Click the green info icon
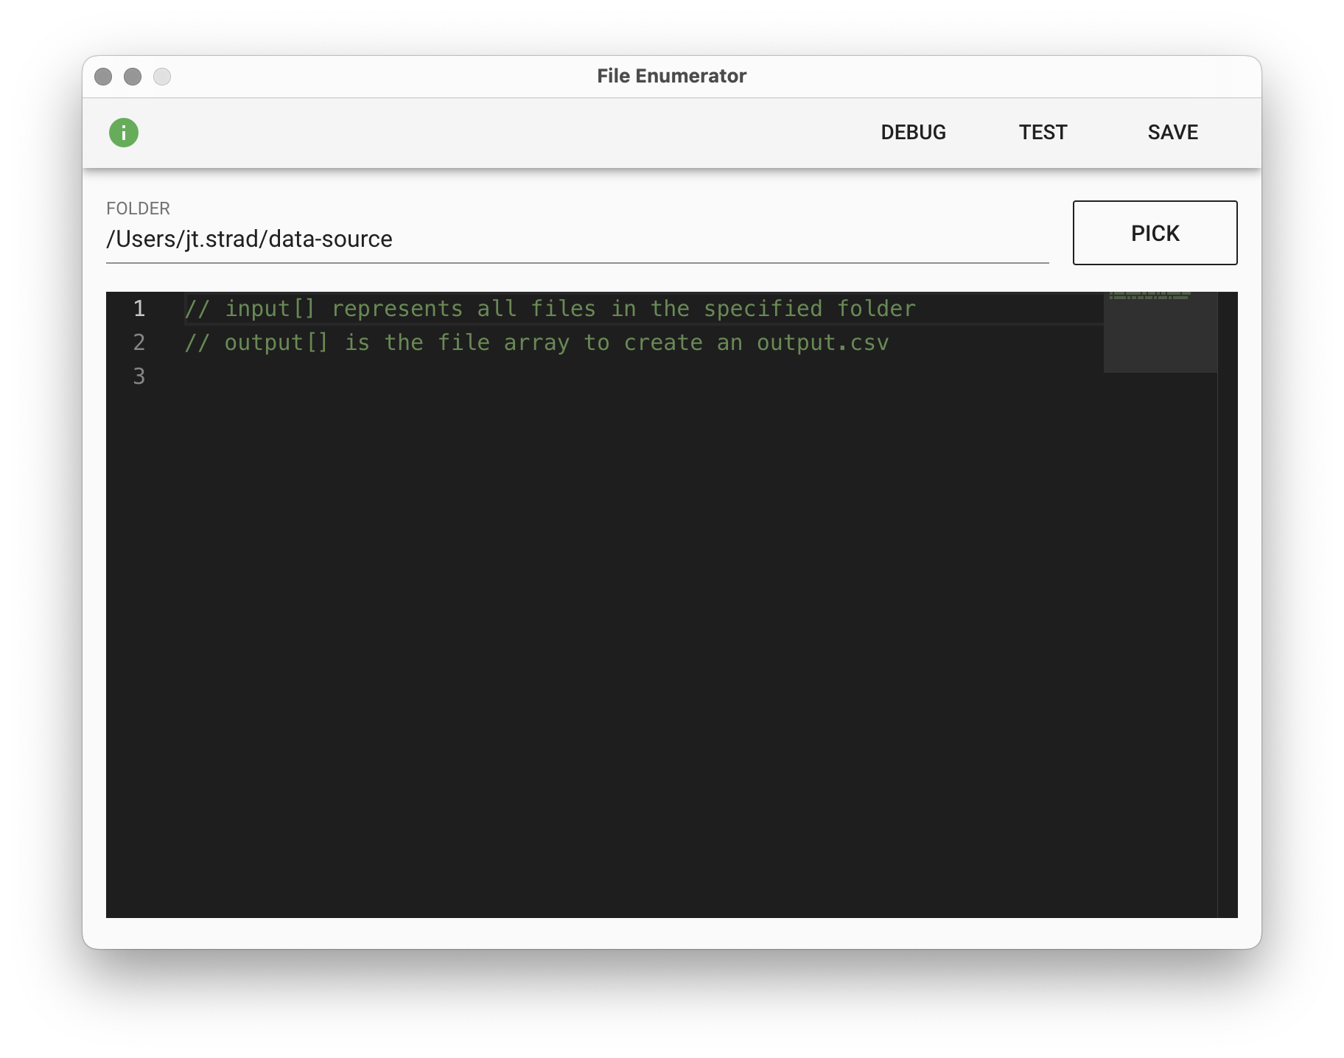 click(x=124, y=133)
